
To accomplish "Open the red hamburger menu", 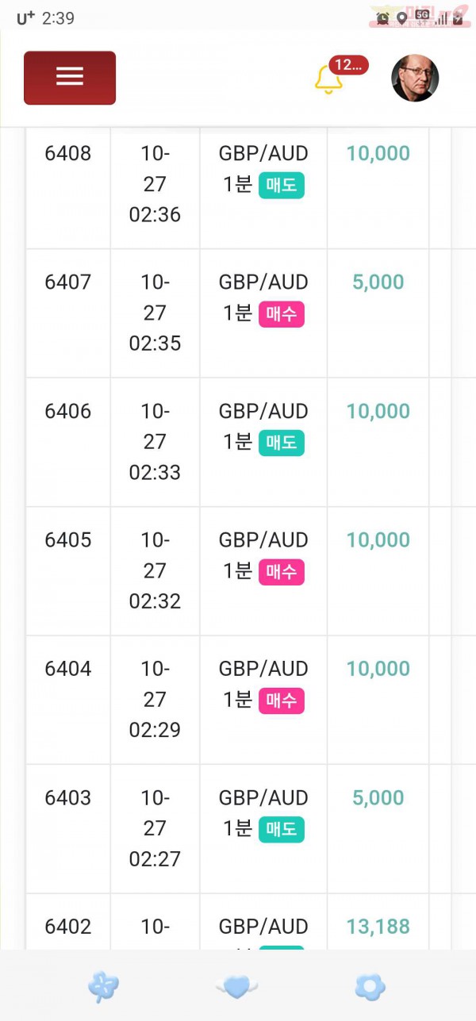I will [x=70, y=78].
